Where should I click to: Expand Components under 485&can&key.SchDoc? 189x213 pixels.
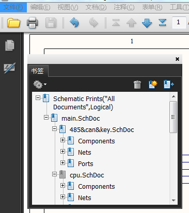pyautogui.click(x=62, y=140)
